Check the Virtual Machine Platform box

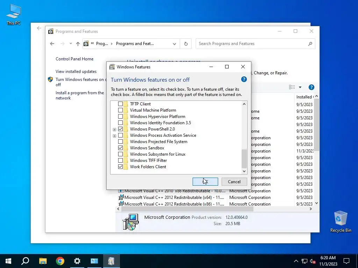120,110
